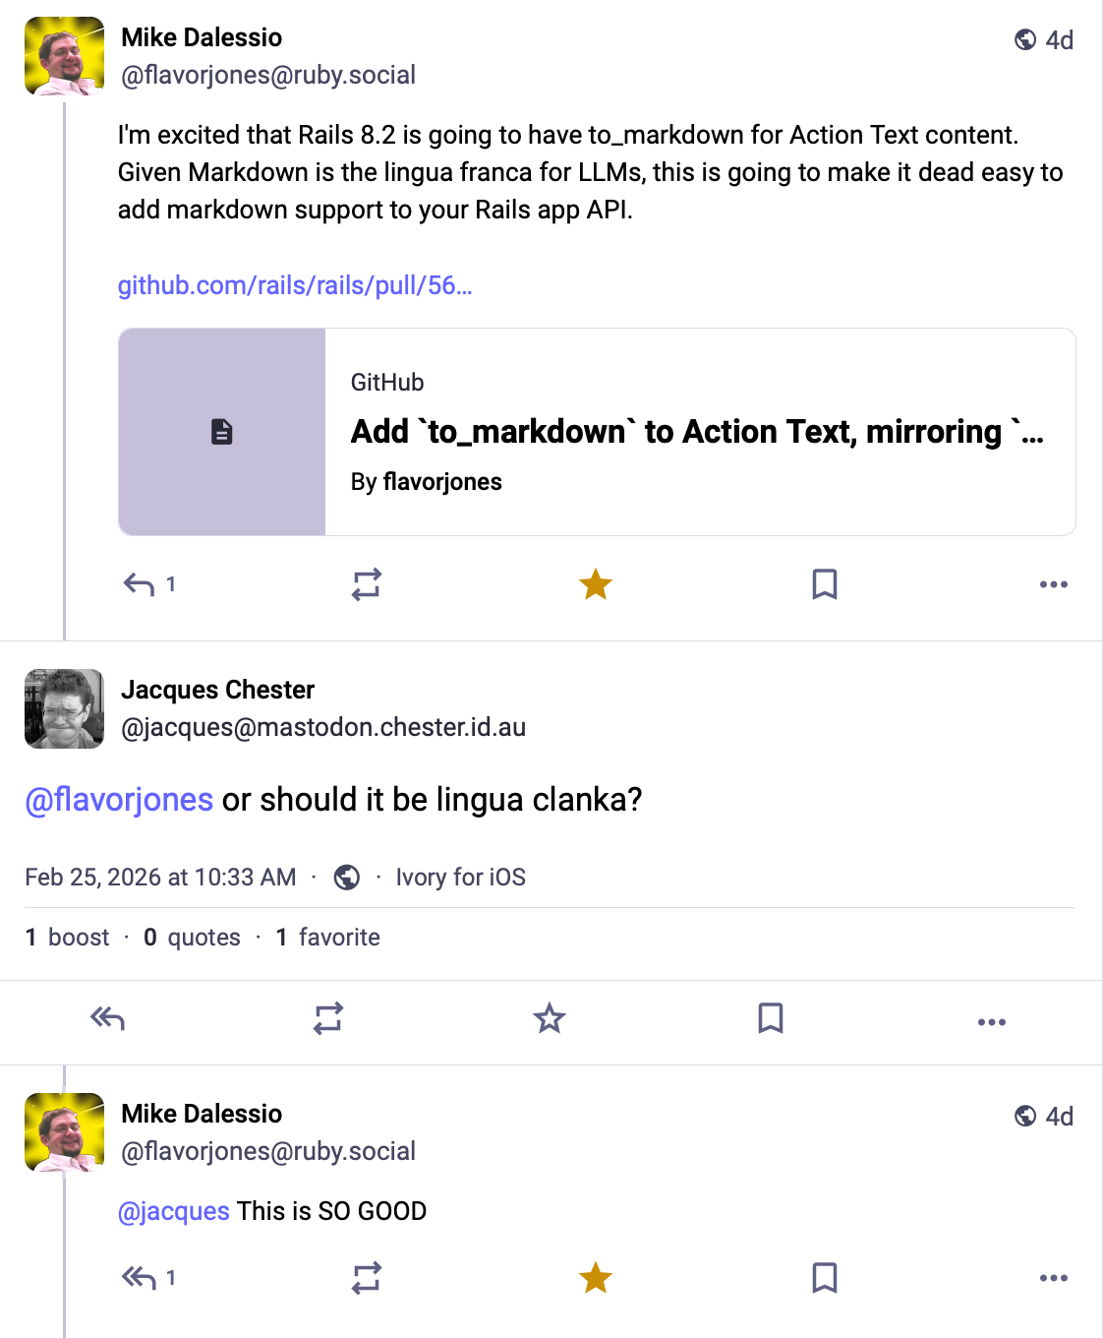Favorite Jacques Chester's reply
The image size is (1103, 1338).
click(549, 1020)
